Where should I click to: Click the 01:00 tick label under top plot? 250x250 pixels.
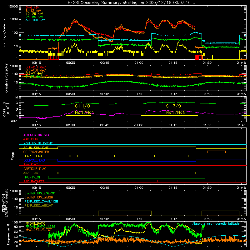139,63
